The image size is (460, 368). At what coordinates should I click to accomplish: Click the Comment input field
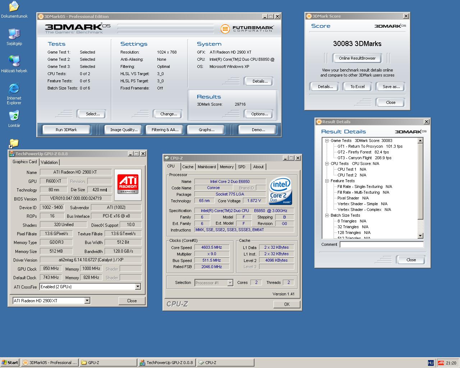382,244
